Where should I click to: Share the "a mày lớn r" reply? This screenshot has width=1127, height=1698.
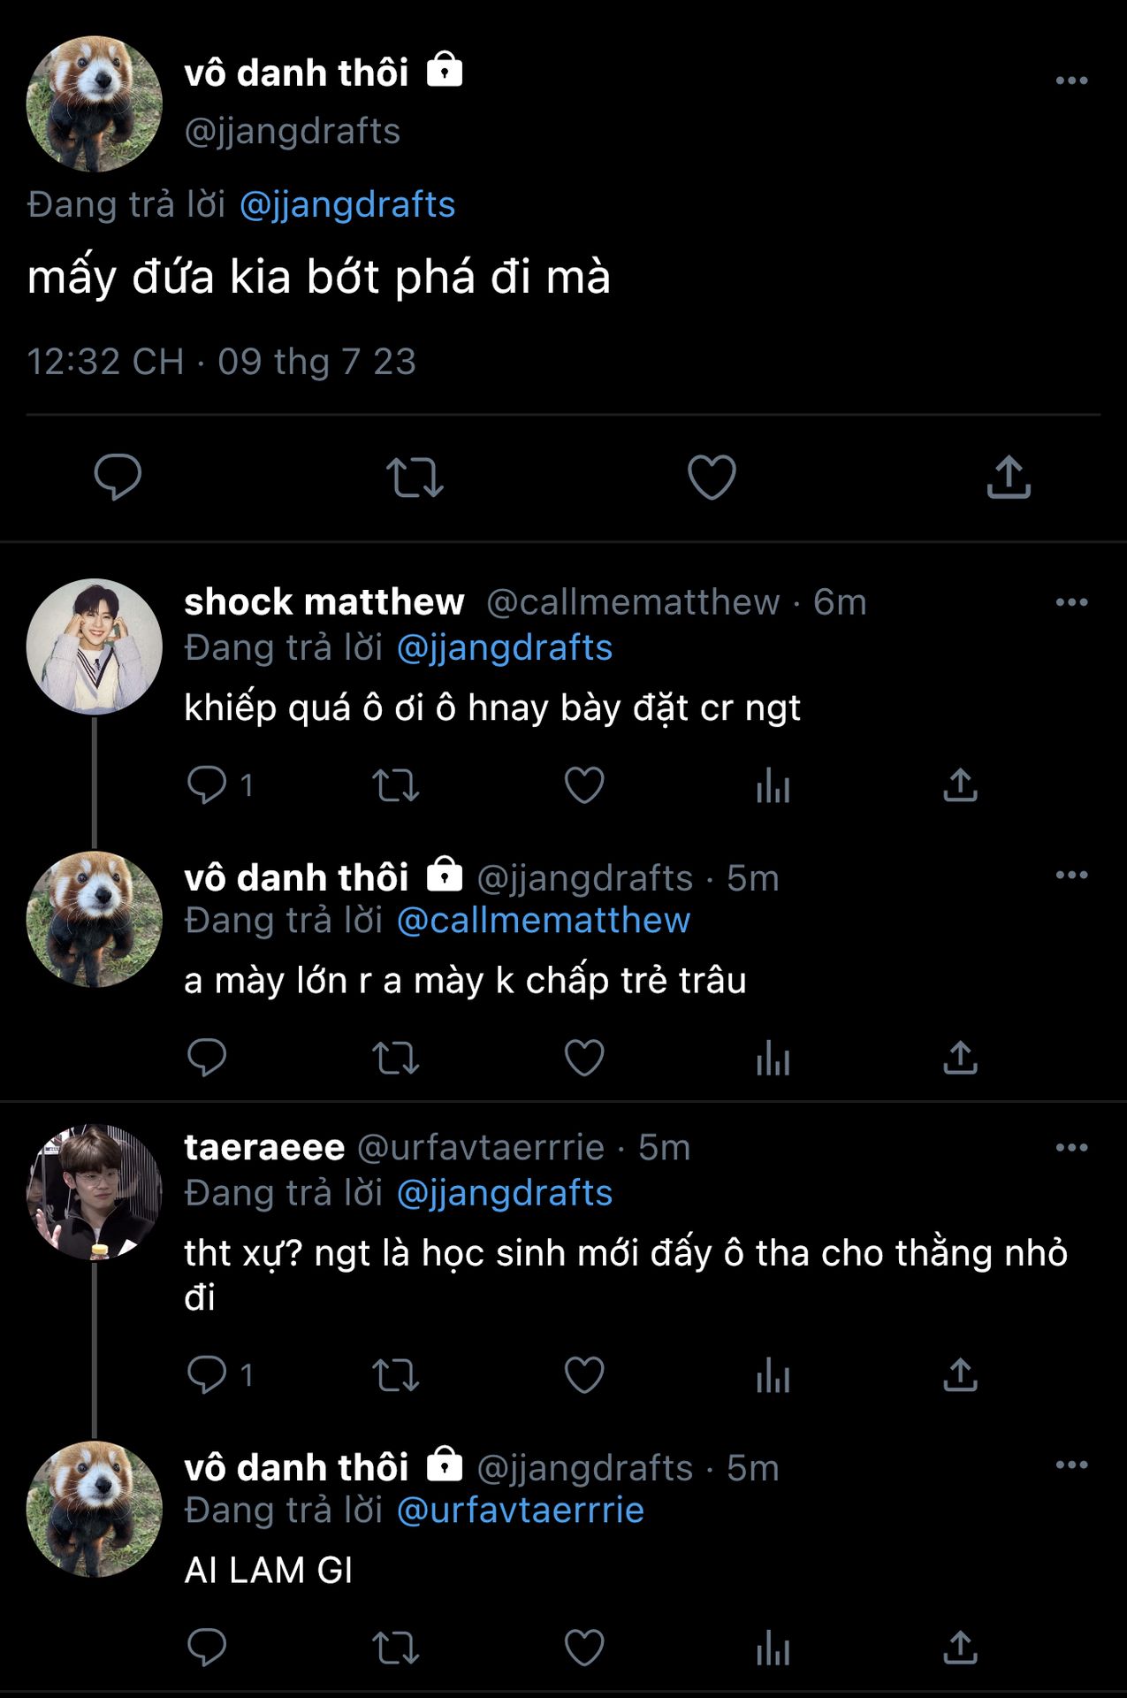pos(960,1058)
